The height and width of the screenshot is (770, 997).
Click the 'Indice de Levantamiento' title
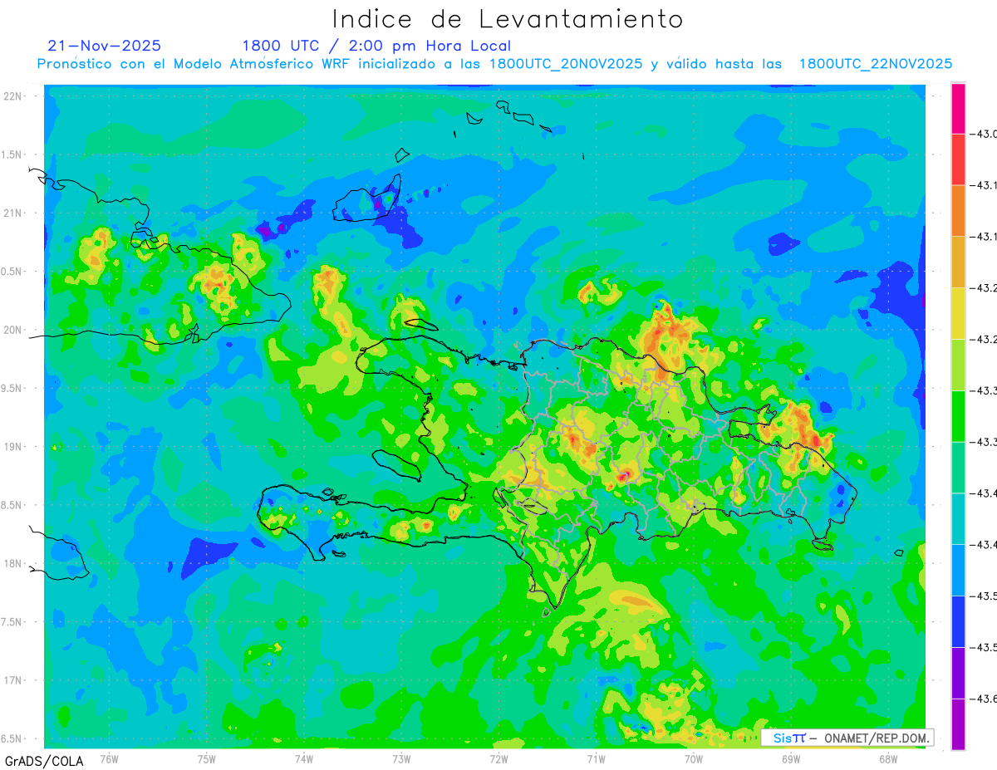click(x=508, y=18)
